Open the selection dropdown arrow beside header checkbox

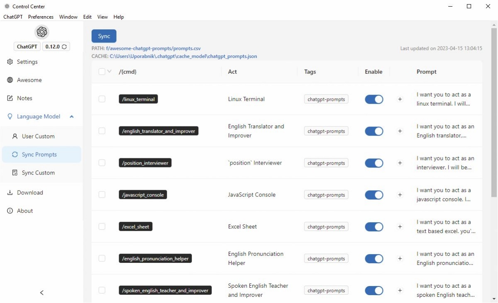110,71
